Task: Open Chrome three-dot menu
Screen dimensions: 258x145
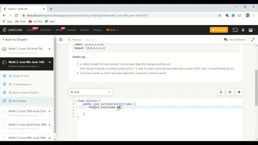Action: (254, 15)
